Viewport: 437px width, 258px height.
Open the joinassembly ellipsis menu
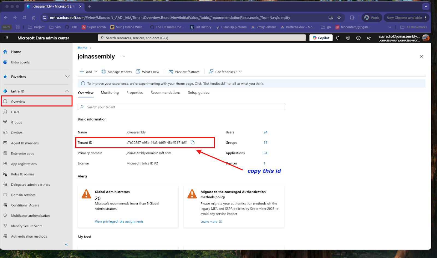pyautogui.click(x=123, y=57)
